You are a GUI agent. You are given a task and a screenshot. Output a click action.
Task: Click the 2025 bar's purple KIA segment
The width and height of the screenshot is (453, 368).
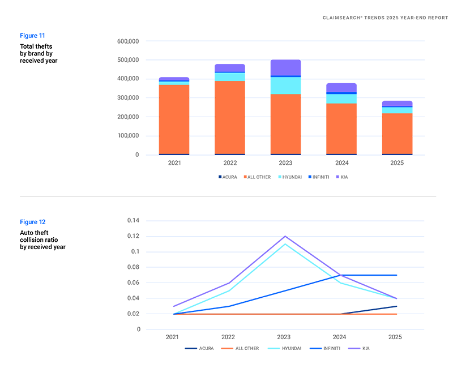pos(398,104)
